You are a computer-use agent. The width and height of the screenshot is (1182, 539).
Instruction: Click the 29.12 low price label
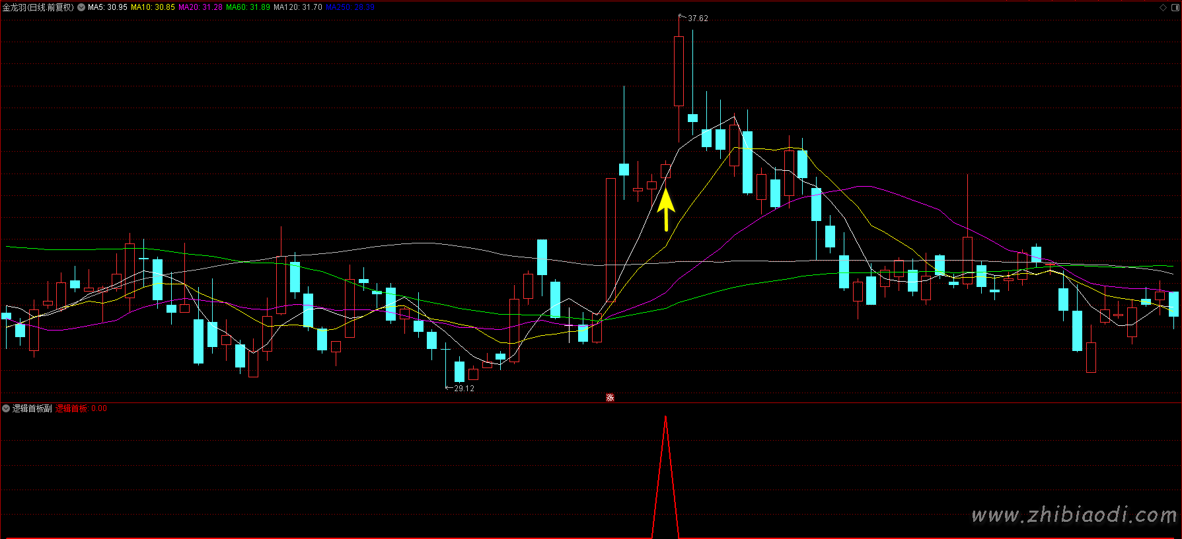coord(464,389)
